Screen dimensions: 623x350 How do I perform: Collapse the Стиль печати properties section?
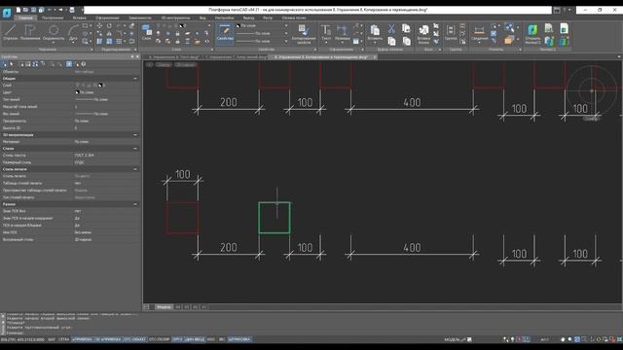(x=135, y=169)
